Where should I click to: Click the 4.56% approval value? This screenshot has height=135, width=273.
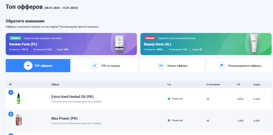257,121
